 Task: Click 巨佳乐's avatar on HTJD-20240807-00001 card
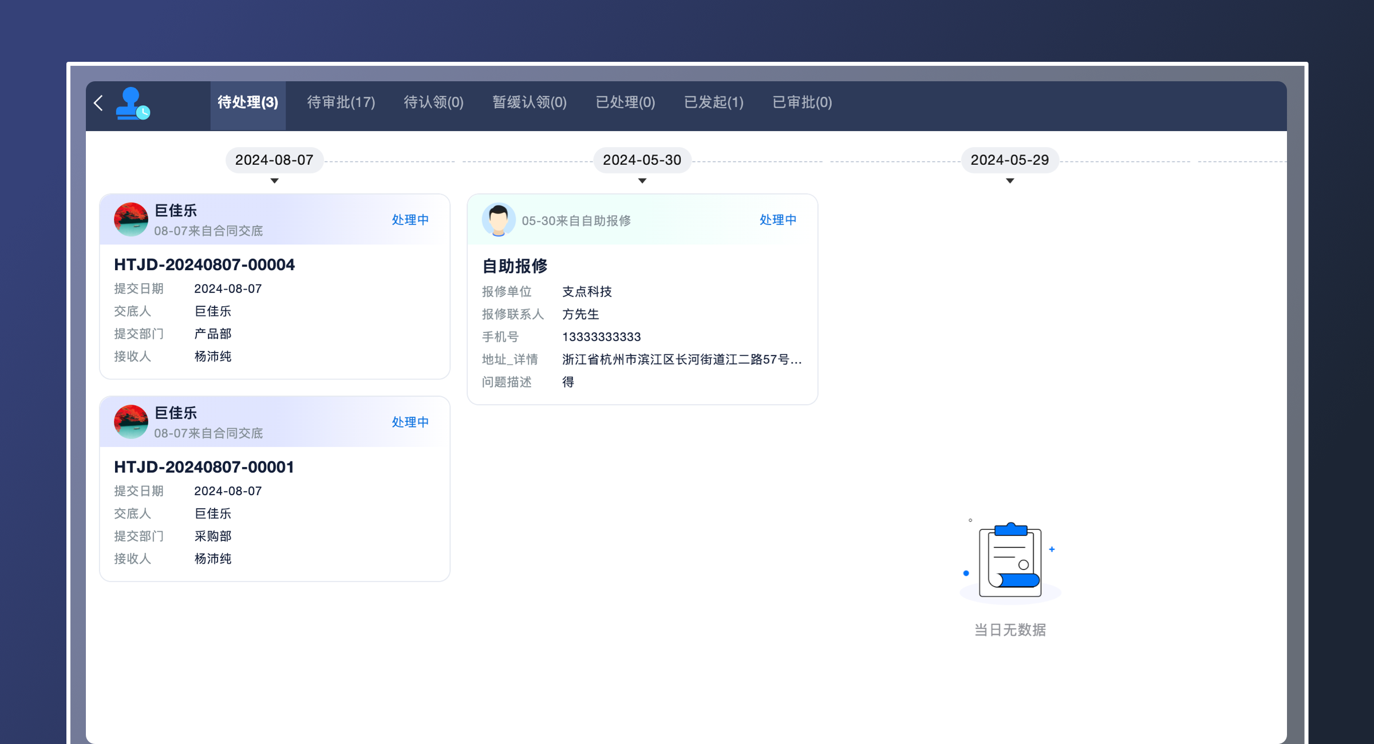tap(132, 422)
